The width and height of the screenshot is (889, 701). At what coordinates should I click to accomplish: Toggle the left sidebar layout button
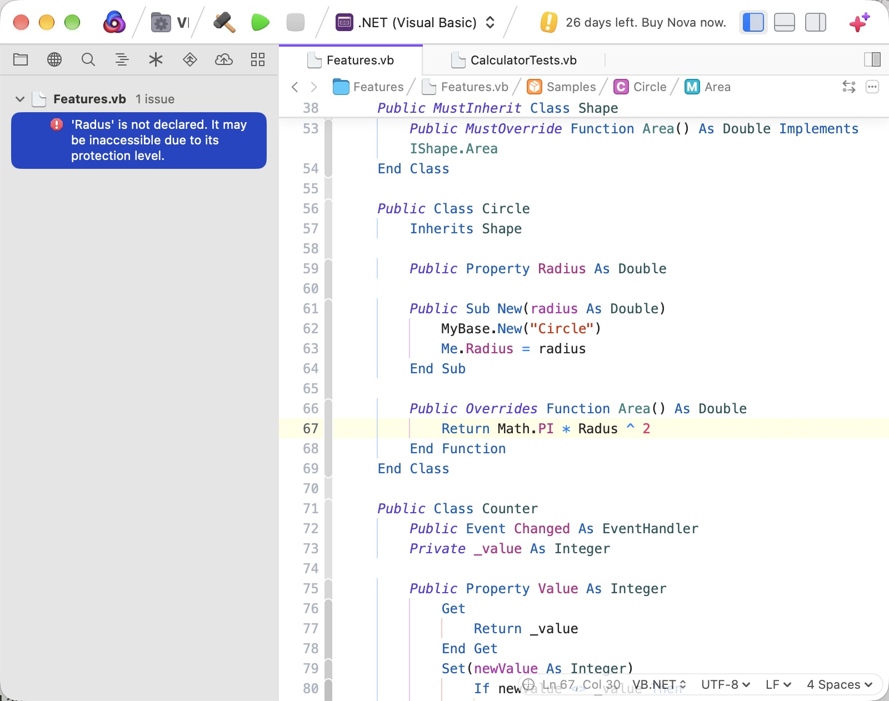(x=753, y=22)
